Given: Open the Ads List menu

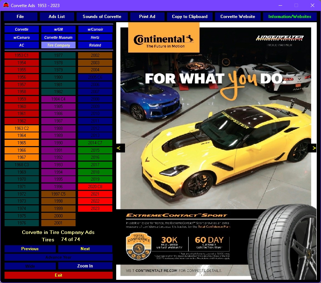Looking at the screenshot, I should 57,17.
